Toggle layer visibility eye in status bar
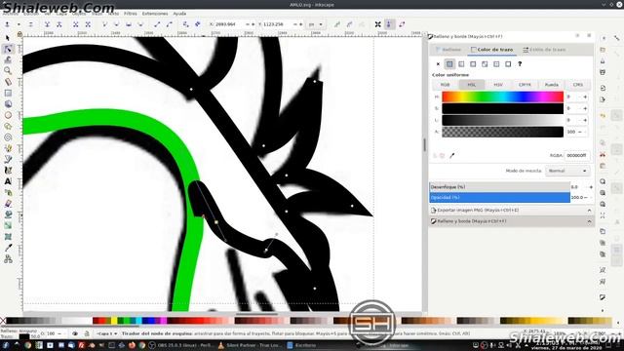This screenshot has height=351, width=624. (75, 333)
